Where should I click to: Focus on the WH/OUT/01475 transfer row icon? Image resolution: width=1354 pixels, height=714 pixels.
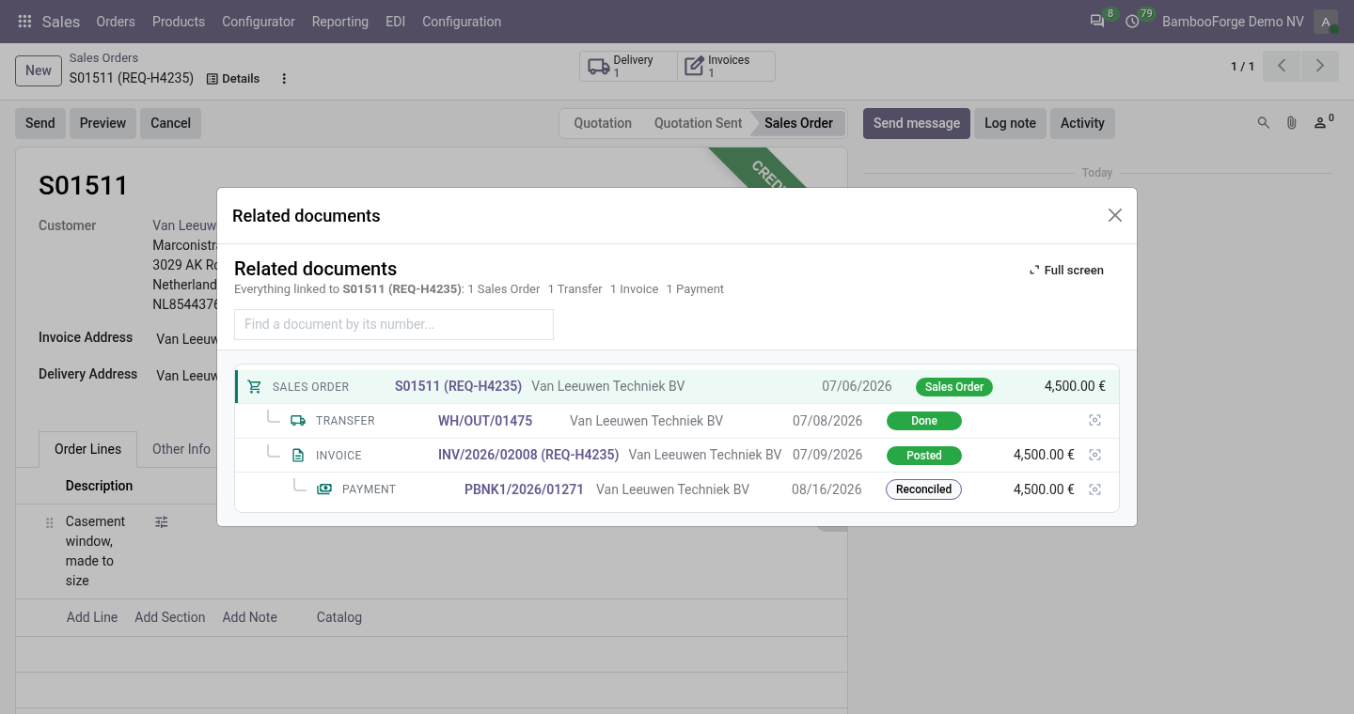point(1094,421)
